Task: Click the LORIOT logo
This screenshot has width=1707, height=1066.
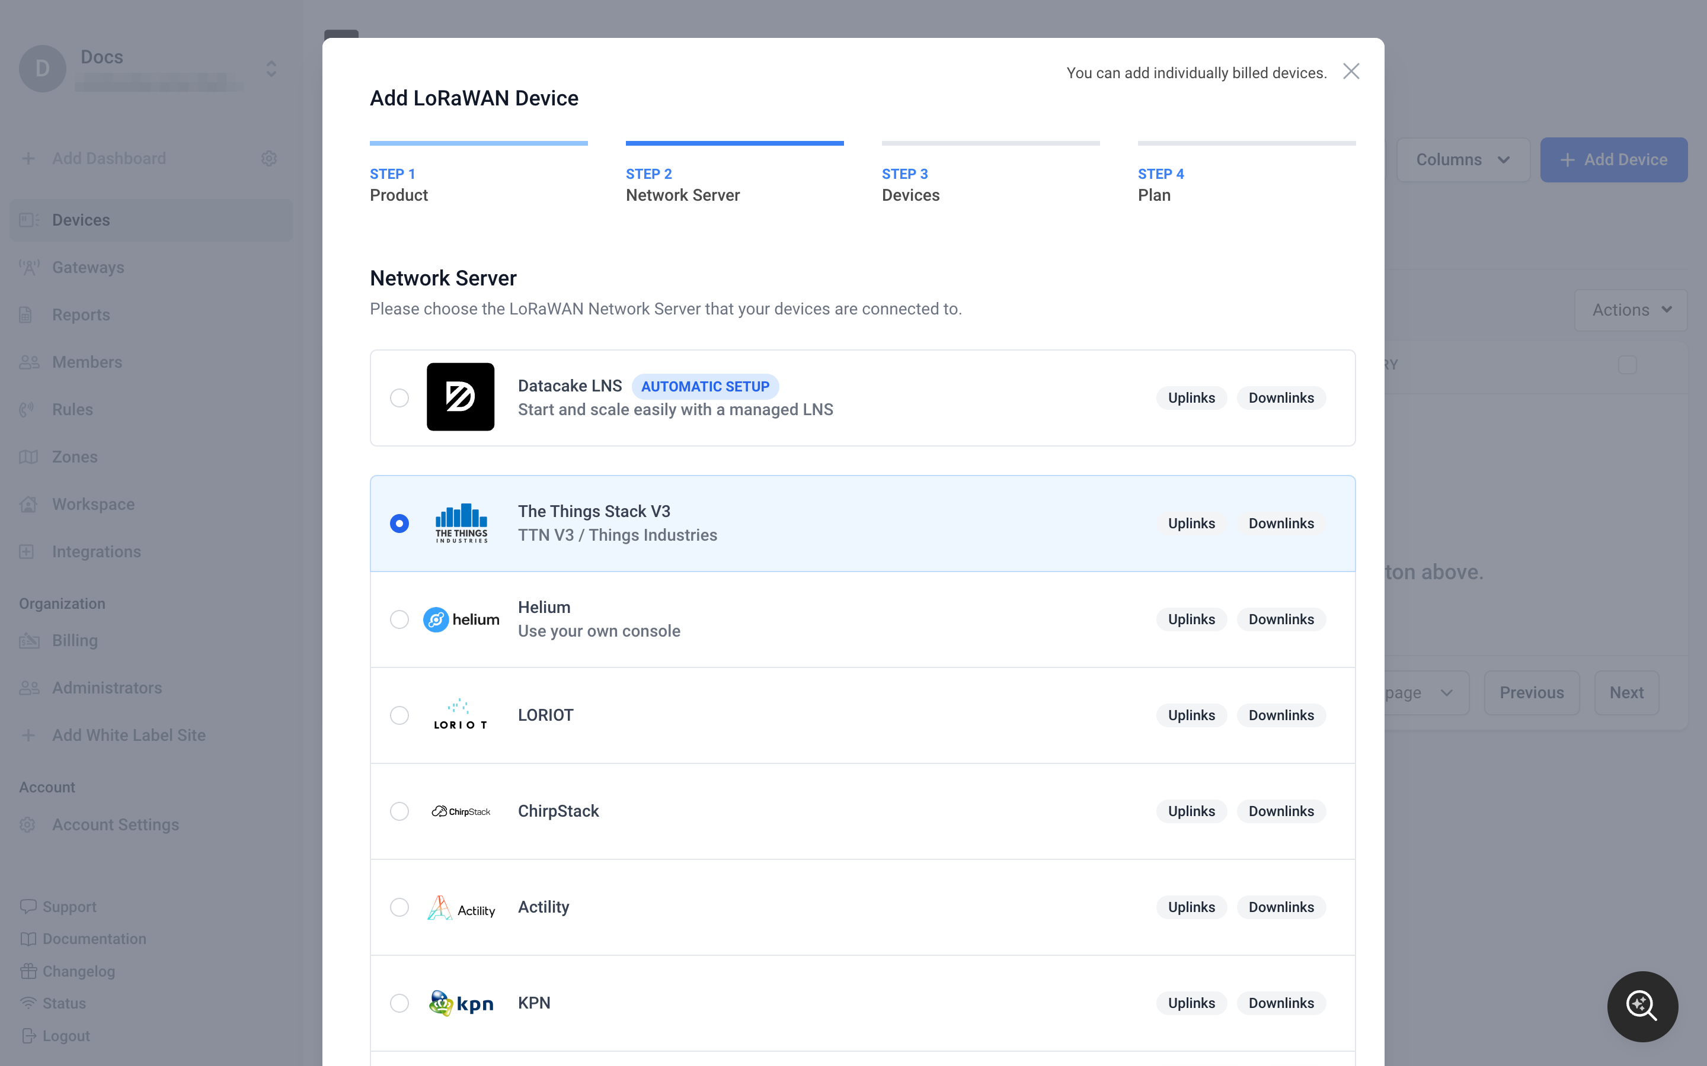Action: pos(461,715)
